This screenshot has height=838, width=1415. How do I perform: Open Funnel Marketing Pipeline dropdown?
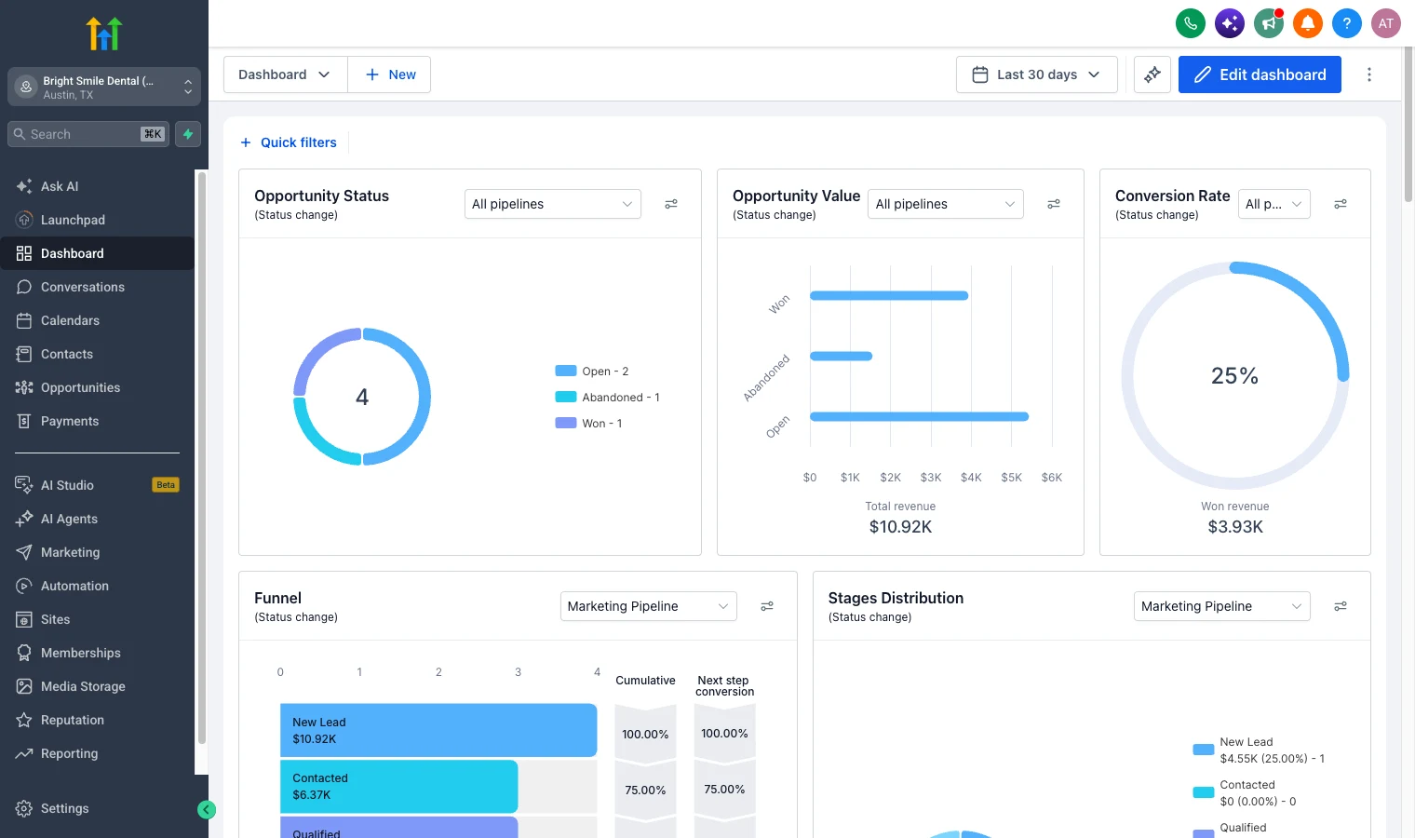[x=648, y=606]
